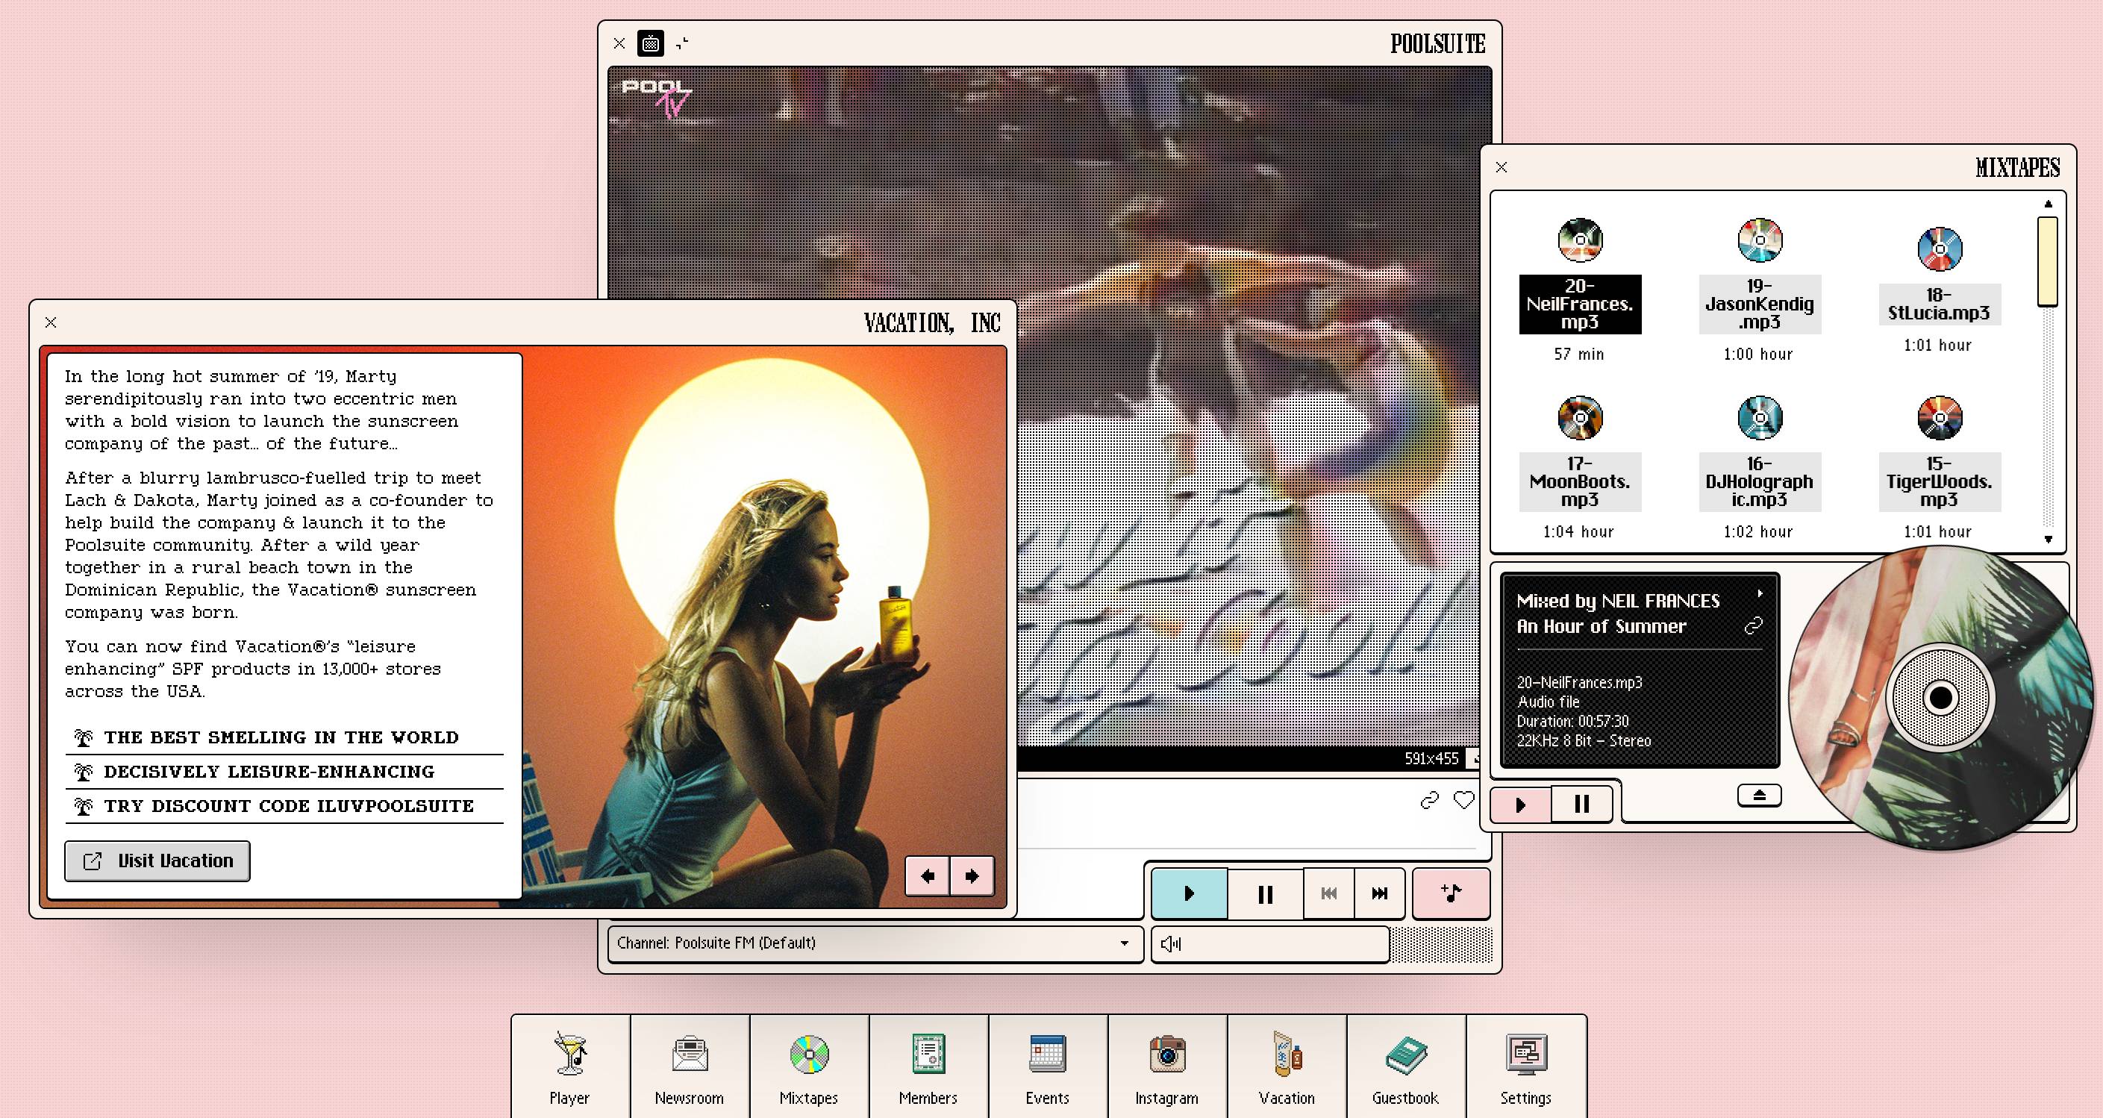Select the 17-MoonBoots.mp3 disc icon
The height and width of the screenshot is (1118, 2103).
(x=1580, y=418)
